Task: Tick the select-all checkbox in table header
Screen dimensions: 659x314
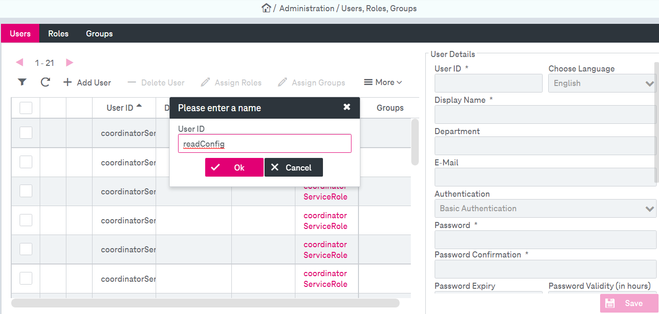Action: coord(26,108)
